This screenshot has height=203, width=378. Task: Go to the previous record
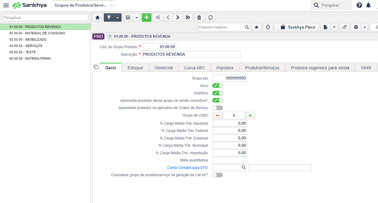(x=168, y=17)
